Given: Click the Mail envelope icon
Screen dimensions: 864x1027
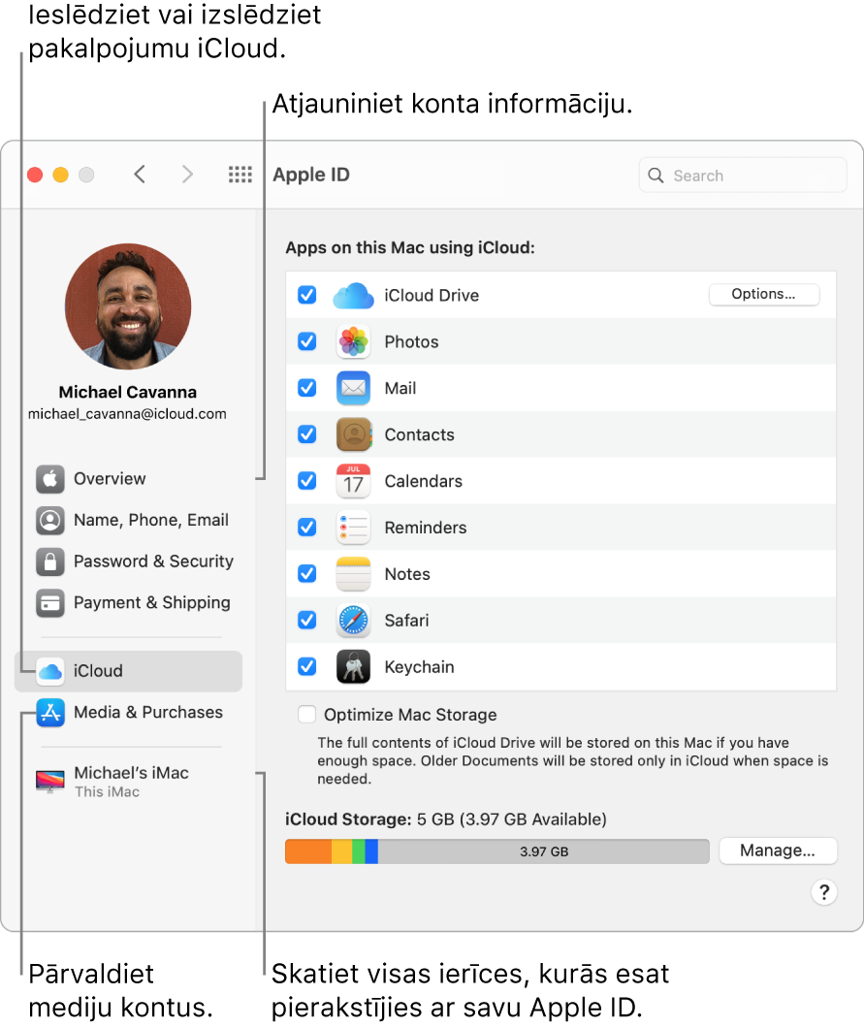Looking at the screenshot, I should point(353,388).
